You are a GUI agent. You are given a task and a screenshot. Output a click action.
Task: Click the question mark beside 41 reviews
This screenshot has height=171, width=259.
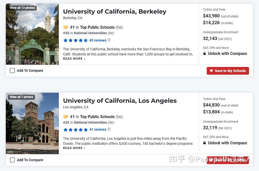click(x=109, y=129)
